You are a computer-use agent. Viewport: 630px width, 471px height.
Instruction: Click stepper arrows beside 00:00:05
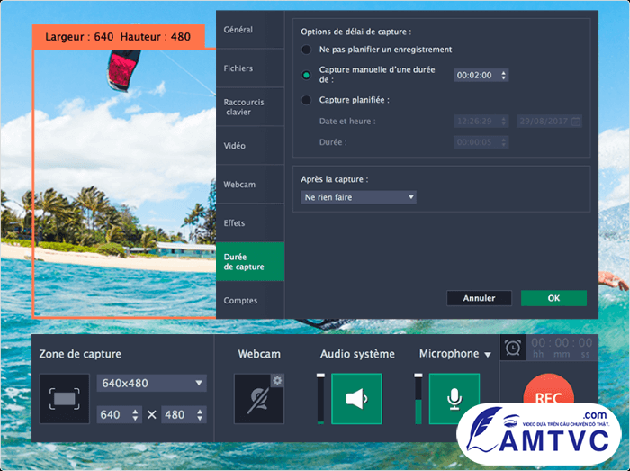point(503,142)
